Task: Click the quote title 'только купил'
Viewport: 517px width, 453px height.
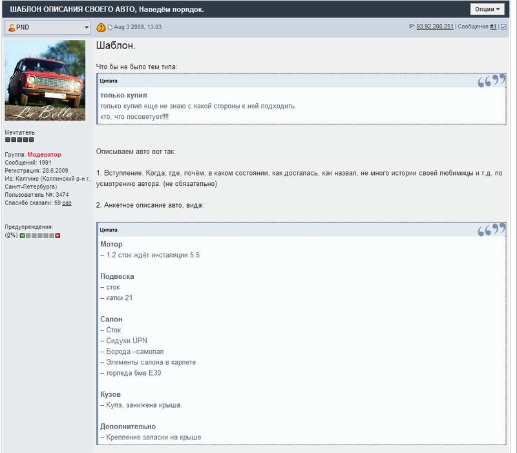Action: [x=123, y=95]
